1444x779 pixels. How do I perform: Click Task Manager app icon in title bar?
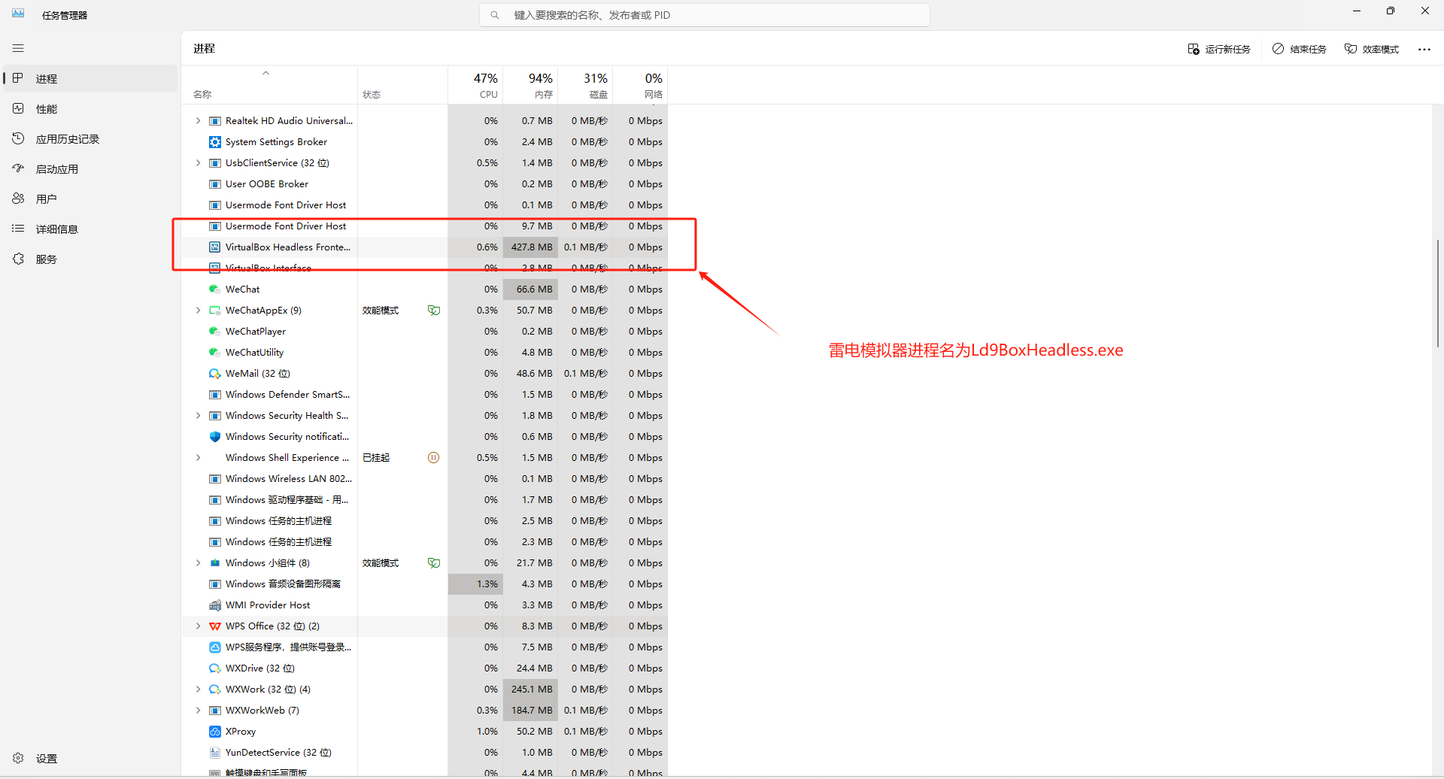[x=18, y=14]
